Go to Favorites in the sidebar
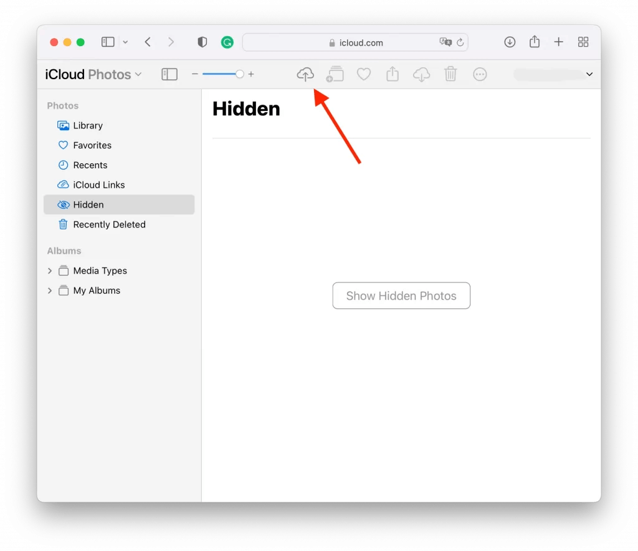 click(91, 145)
